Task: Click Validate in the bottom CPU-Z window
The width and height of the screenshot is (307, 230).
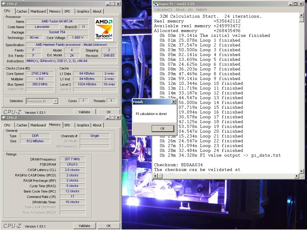Action: [x=84, y=226]
